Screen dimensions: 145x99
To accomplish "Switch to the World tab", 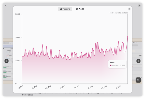I will click(80, 9).
